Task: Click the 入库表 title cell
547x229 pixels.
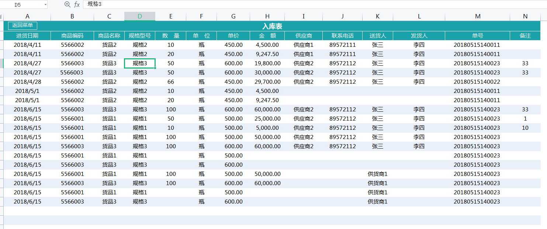Action: (272, 26)
